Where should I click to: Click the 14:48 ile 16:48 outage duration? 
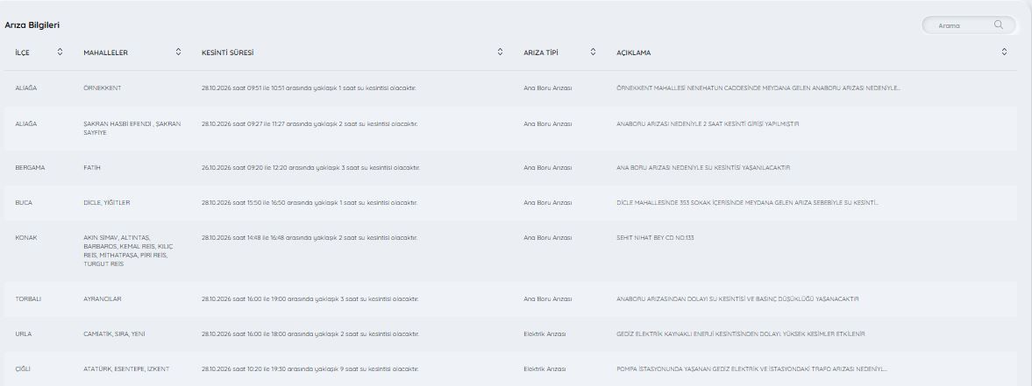pos(310,238)
